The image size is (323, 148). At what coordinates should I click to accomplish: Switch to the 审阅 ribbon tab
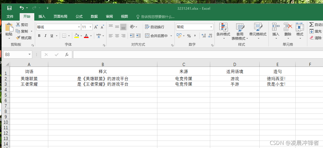click(109, 17)
